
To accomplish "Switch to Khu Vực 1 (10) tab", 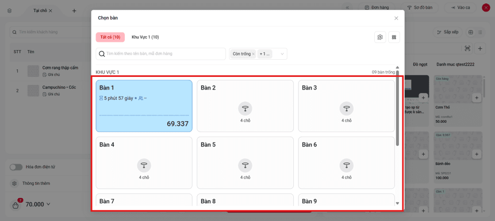I will [145, 37].
